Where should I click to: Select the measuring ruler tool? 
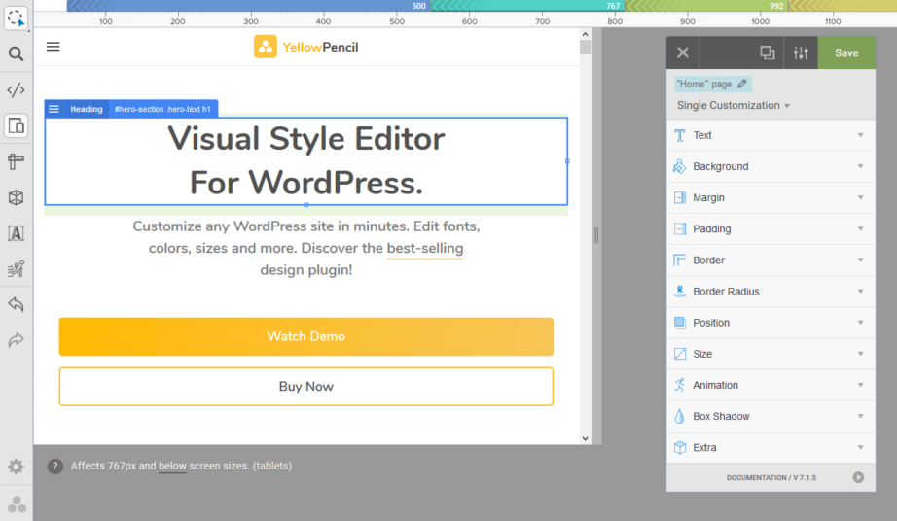[16, 161]
